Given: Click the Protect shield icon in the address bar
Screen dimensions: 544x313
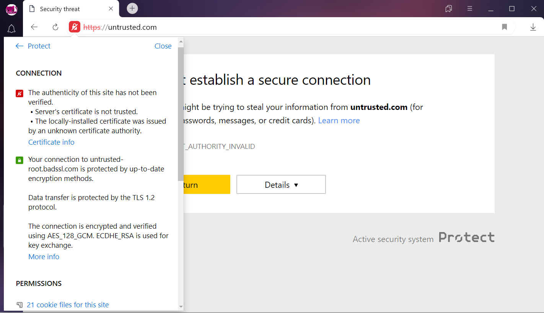Looking at the screenshot, I should click(75, 27).
